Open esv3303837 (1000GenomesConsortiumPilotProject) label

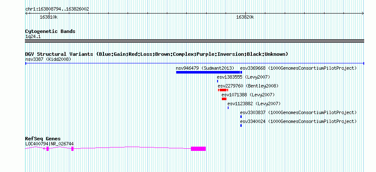pos(299,112)
